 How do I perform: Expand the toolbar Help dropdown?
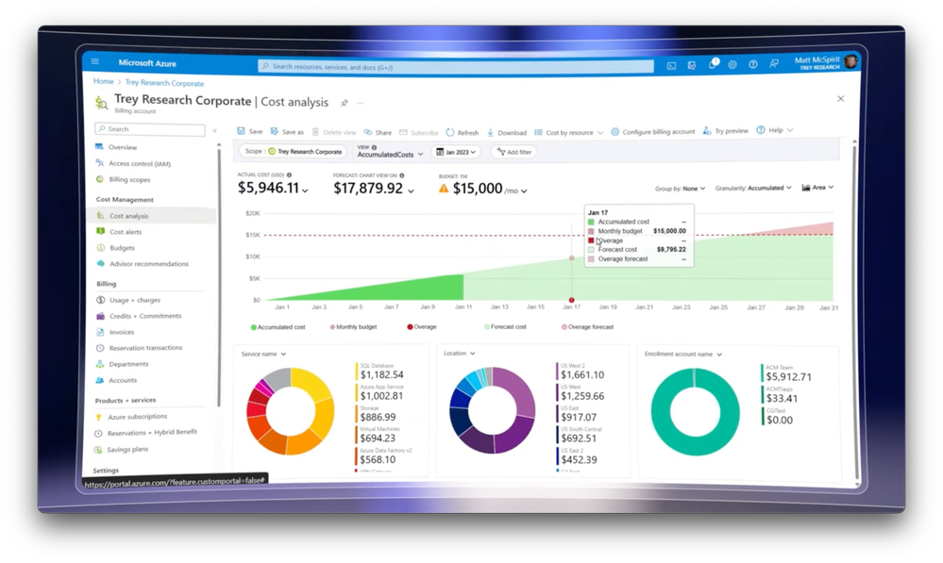point(775,130)
